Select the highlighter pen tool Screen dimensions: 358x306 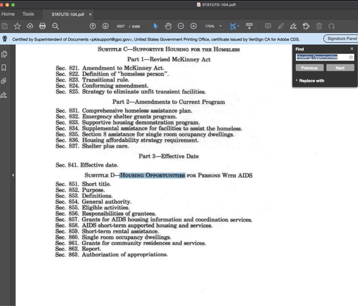pos(281,26)
